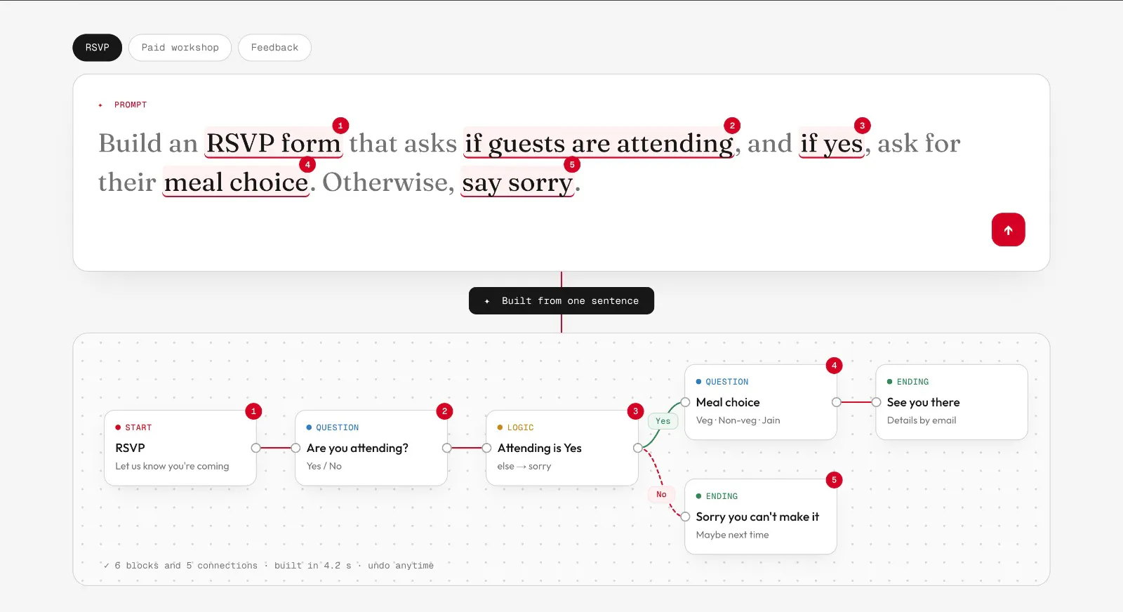Click the 'Let us know you're coming' subtitle
1123x612 pixels.
pyautogui.click(x=173, y=466)
